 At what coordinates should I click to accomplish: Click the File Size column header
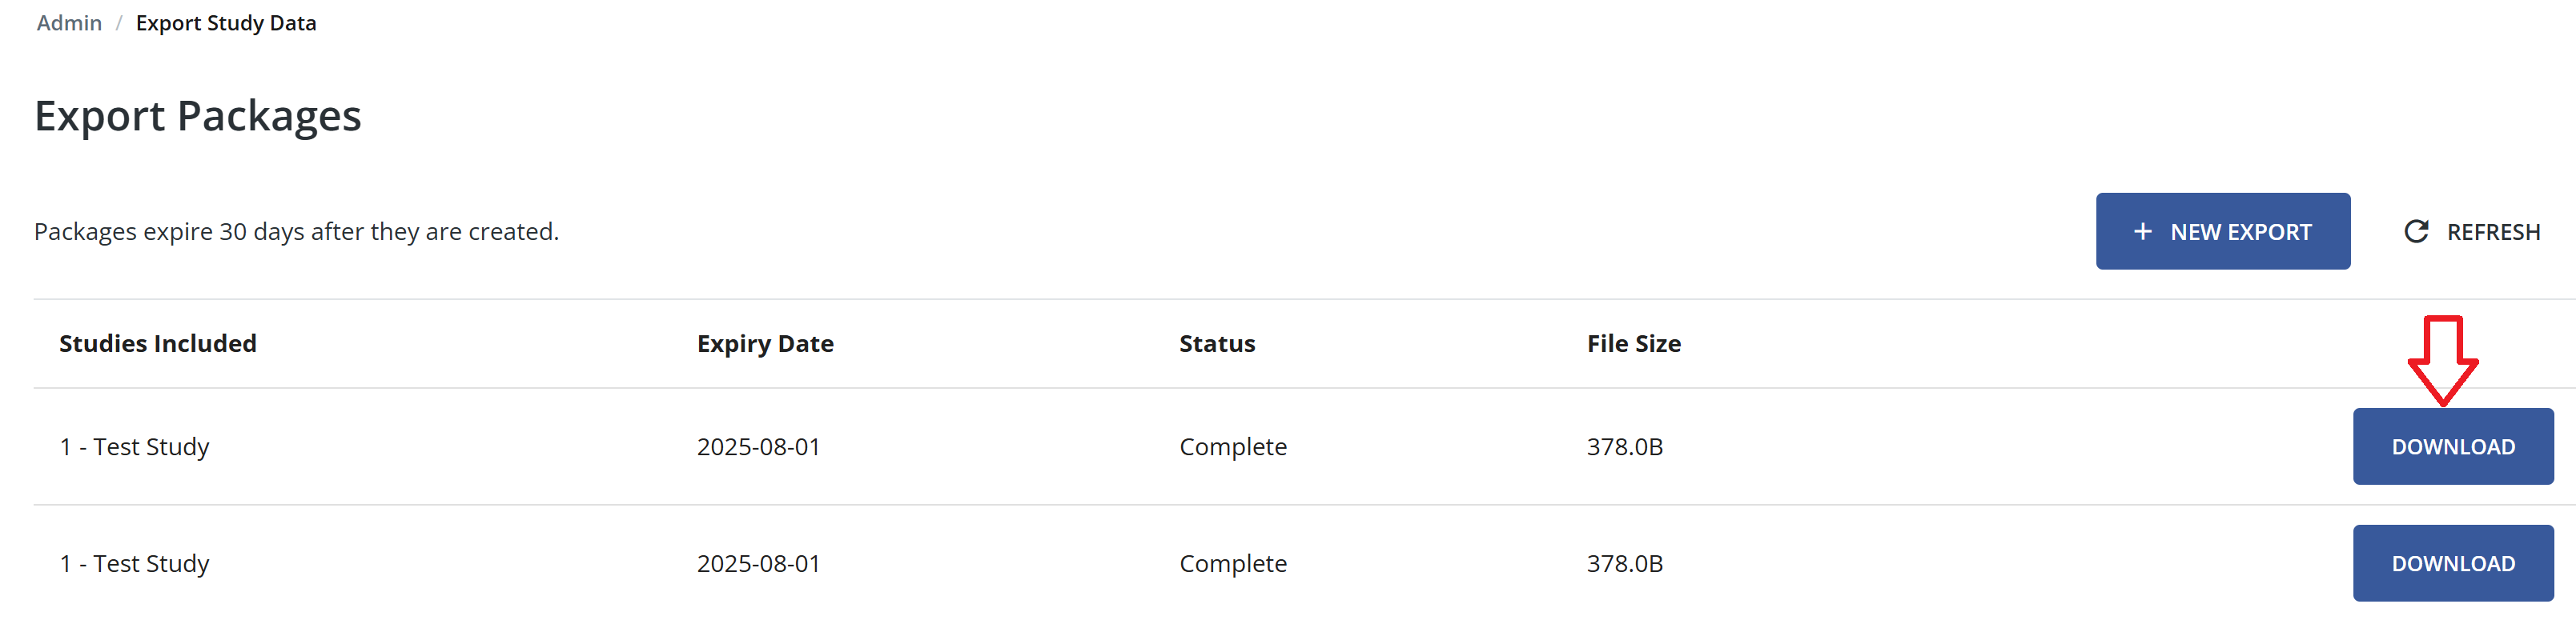click(1634, 342)
